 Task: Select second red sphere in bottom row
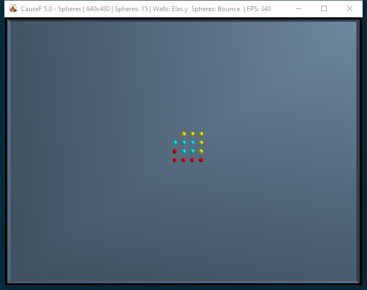tap(183, 160)
